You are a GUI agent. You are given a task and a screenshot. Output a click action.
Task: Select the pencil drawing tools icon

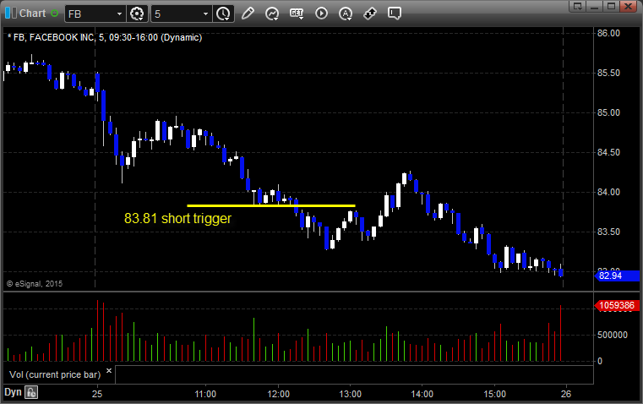pos(248,14)
